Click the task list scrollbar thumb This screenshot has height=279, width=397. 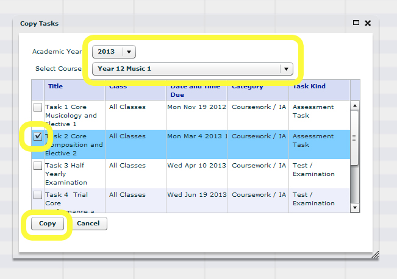pos(355,138)
